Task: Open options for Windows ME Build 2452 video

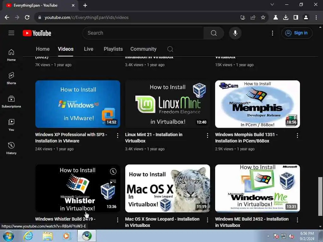Action: coord(297,220)
